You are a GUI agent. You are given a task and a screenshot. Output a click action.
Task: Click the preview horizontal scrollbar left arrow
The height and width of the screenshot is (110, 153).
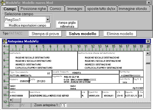coord(11,100)
